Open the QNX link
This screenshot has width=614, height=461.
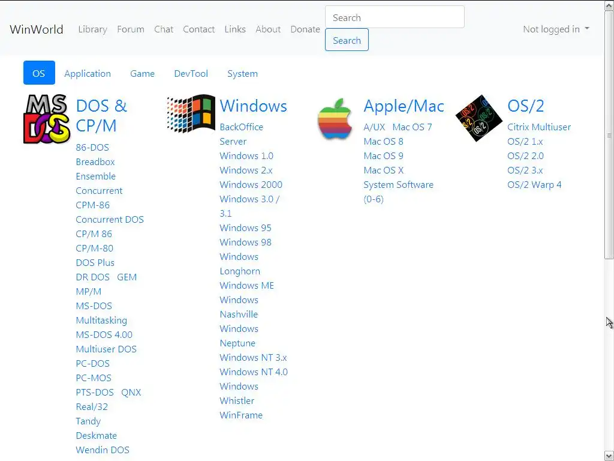coord(131,393)
